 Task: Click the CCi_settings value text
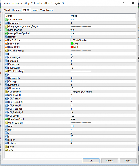(x=81, y=92)
